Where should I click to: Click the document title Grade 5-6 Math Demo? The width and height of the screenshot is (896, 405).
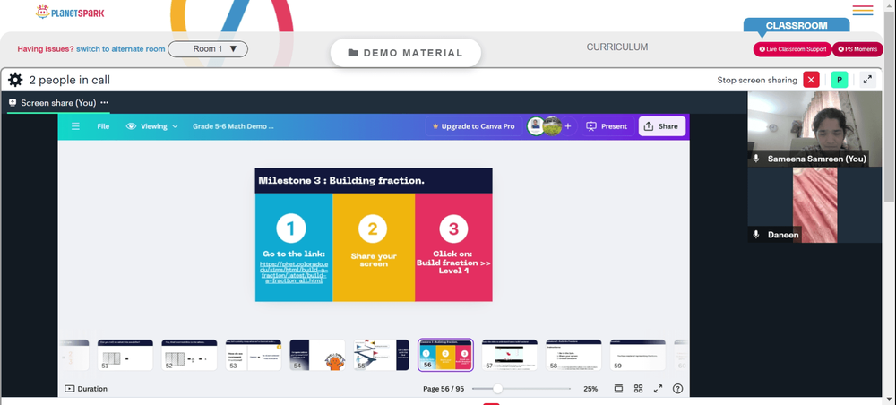233,126
